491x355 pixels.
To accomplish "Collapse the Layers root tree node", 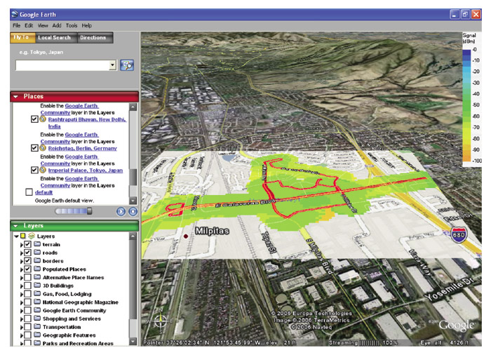I will click(x=17, y=236).
